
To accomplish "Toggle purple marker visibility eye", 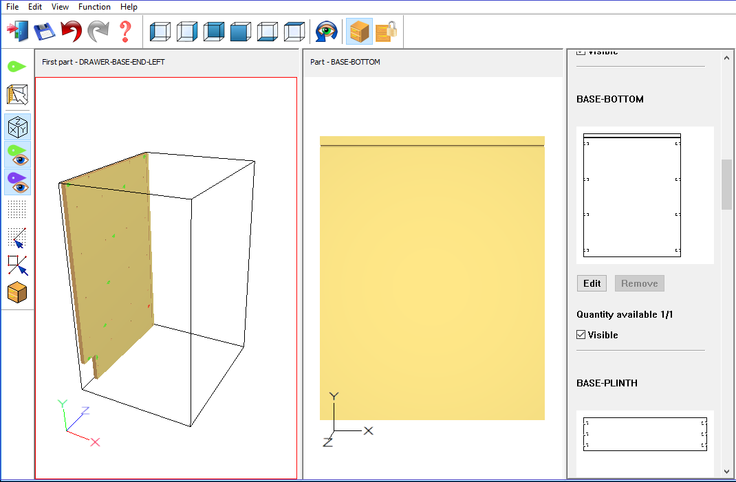I will [x=18, y=182].
